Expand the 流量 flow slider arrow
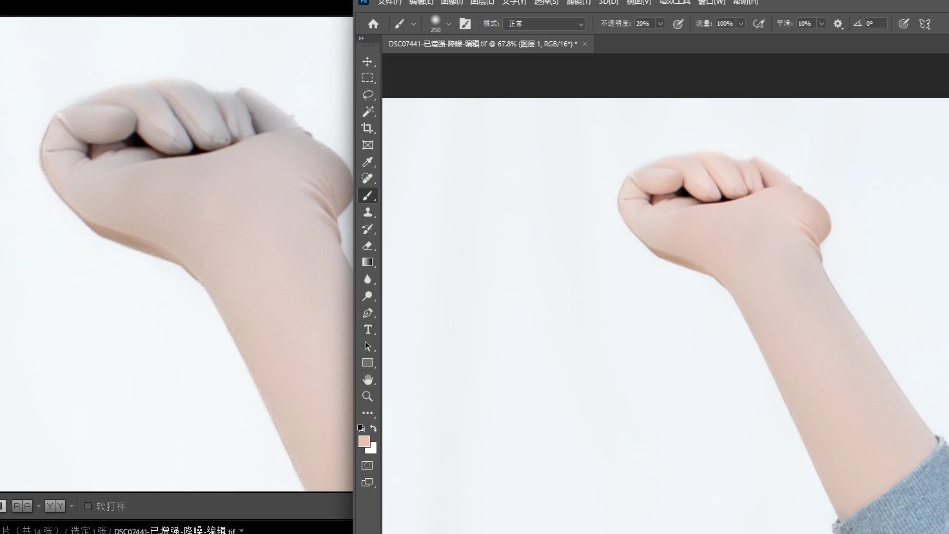 741,24
